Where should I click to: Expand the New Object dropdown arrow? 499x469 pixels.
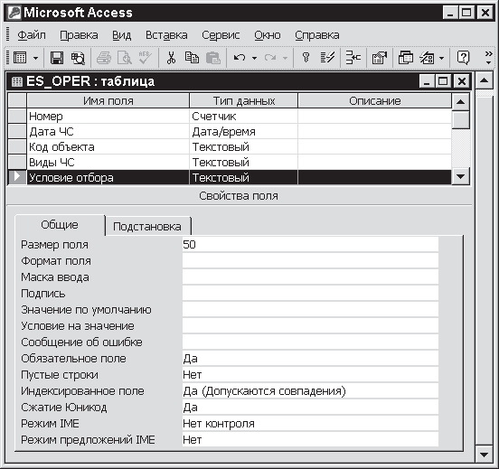pyautogui.click(x=441, y=58)
